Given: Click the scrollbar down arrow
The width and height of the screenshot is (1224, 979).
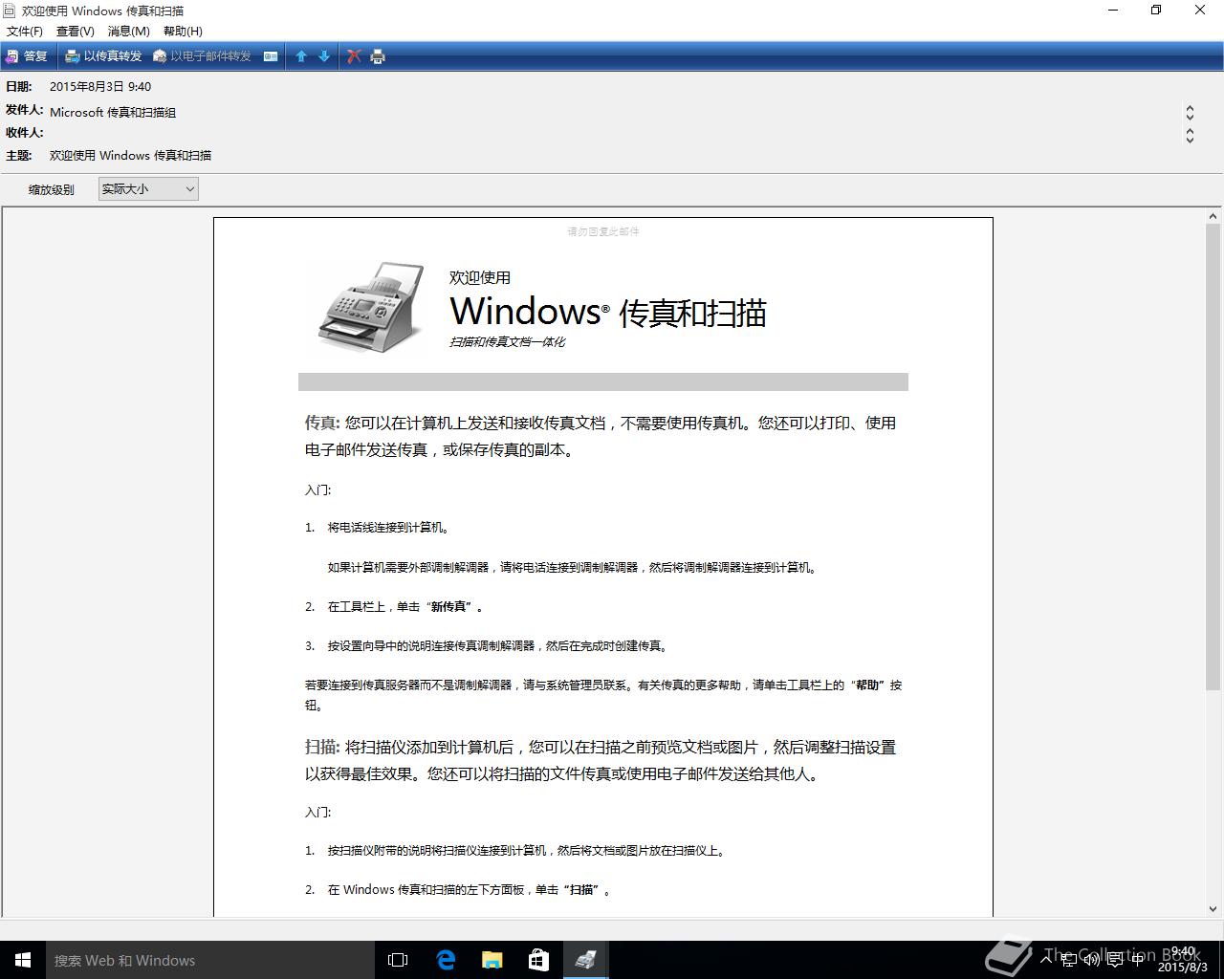Looking at the screenshot, I should [x=1213, y=909].
